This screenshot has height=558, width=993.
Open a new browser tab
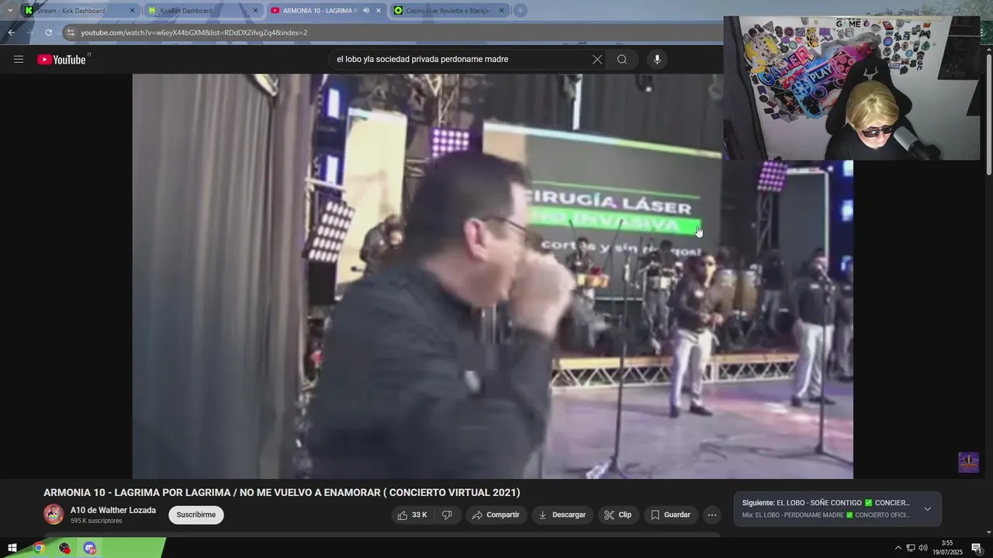521,11
